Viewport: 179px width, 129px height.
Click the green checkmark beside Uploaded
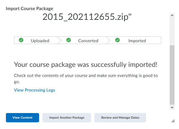coord(21,40)
